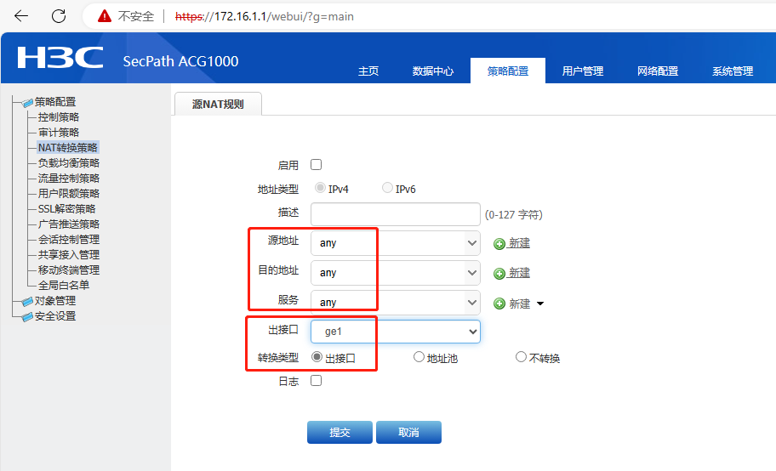The height and width of the screenshot is (471, 776).
Task: Click green plus icon beside 服务
Action: click(499, 304)
